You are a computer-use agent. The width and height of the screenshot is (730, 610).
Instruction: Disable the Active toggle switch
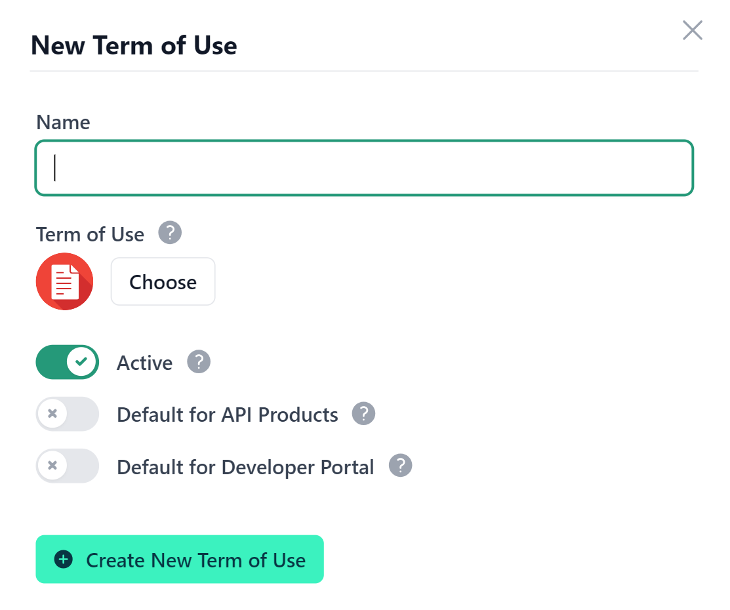click(x=67, y=361)
